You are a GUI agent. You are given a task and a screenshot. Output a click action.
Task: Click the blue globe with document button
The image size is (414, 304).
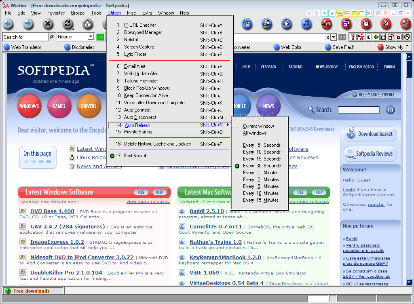247,24
